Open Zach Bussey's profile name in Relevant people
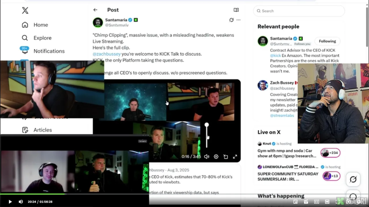This screenshot has height=207, width=369. (282, 83)
